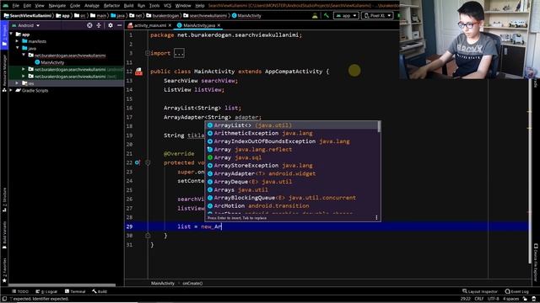Expand the manifests folder
The width and height of the screenshot is (540, 303).
coord(17,41)
